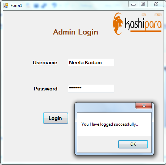166x165 pixels.
Task: Maximize the Form1 window
Action: tap(143, 4)
